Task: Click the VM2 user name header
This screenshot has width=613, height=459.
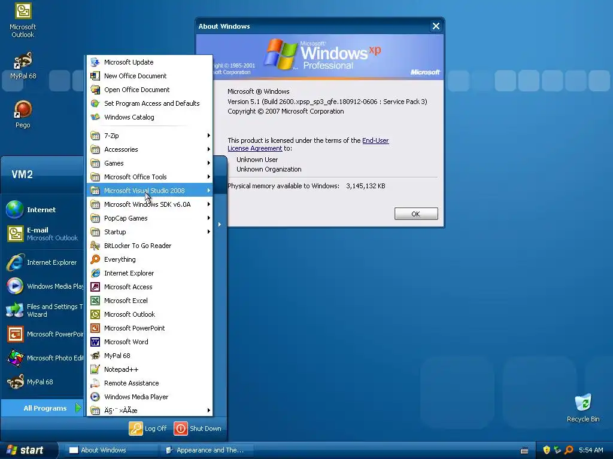Action: click(22, 174)
